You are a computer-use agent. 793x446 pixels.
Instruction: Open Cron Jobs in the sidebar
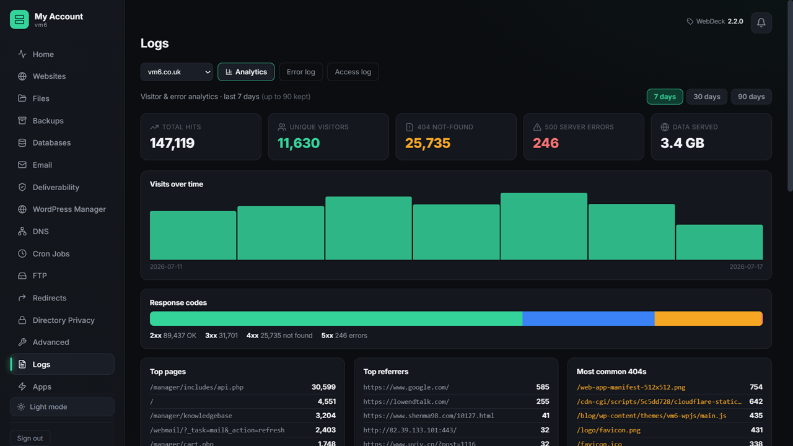click(x=62, y=253)
